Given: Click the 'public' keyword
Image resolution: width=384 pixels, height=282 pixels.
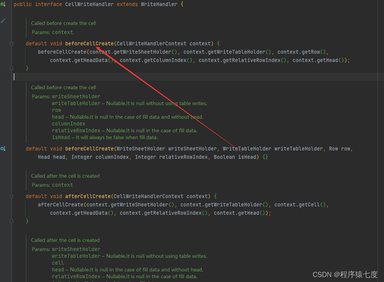Looking at the screenshot, I should point(22,4).
